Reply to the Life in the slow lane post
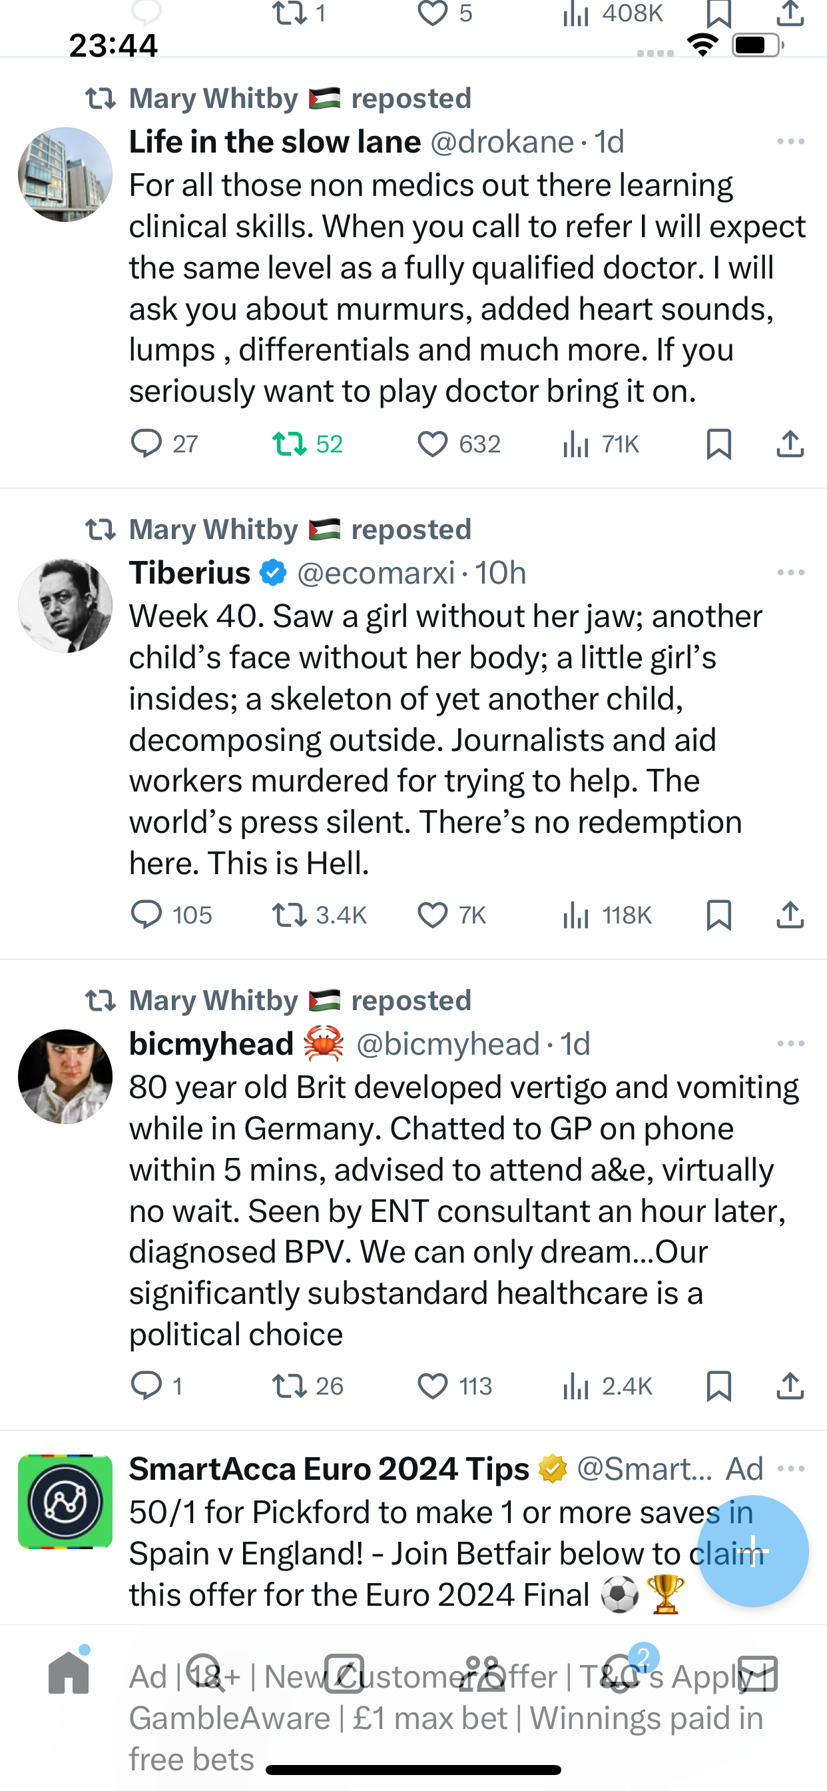This screenshot has width=827, height=1791. pos(146,444)
